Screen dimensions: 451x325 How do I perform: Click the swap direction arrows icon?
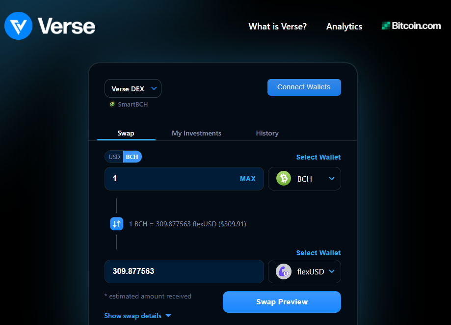click(x=116, y=224)
